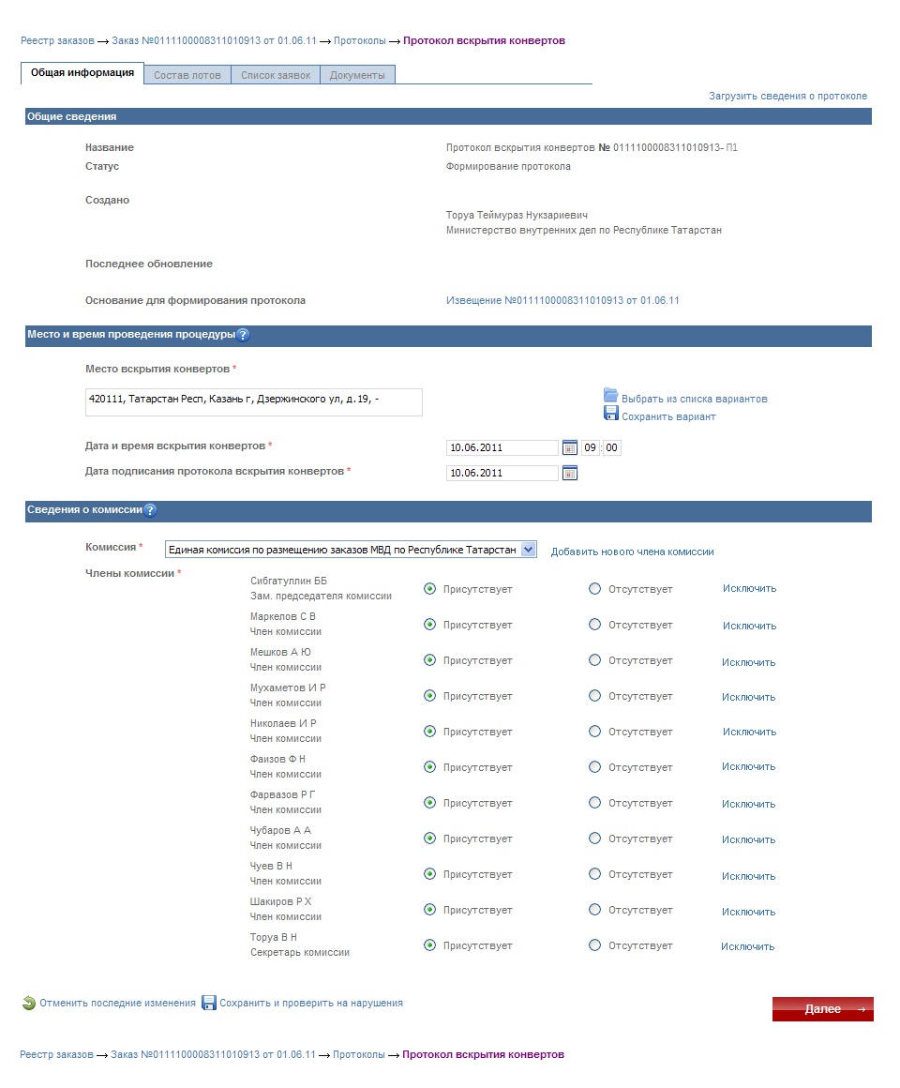This screenshot has width=900, height=1088.
Task: Open Заказ №0111100008311010913 in bottom breadcrumb
Action: 213,1054
